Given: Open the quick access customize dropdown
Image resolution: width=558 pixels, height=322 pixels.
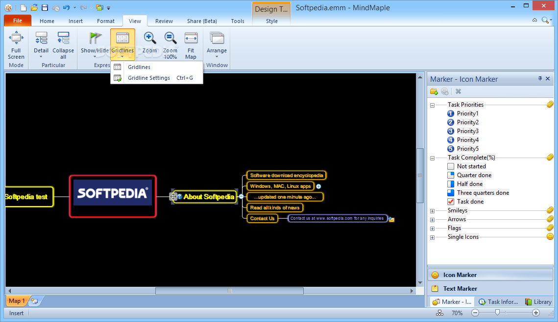Looking at the screenshot, I should [x=109, y=8].
